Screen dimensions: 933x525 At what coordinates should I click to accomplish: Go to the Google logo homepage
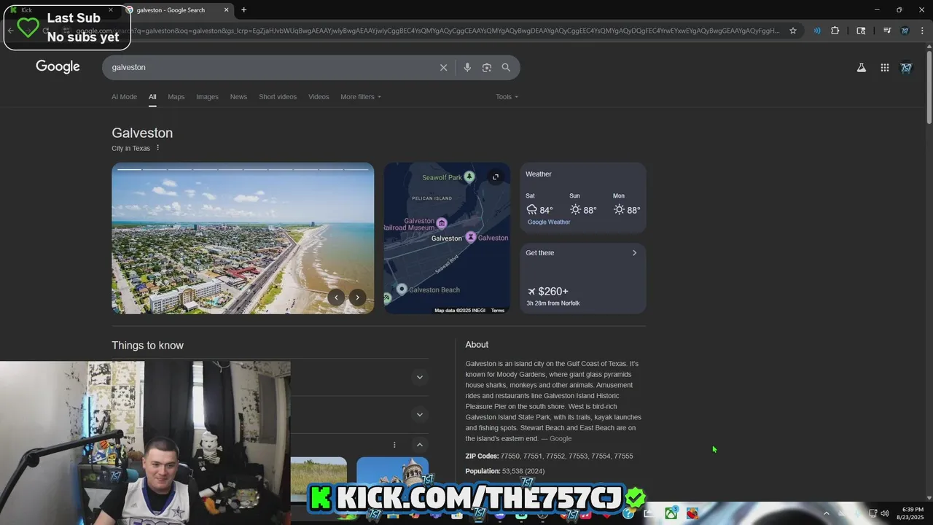point(58,66)
